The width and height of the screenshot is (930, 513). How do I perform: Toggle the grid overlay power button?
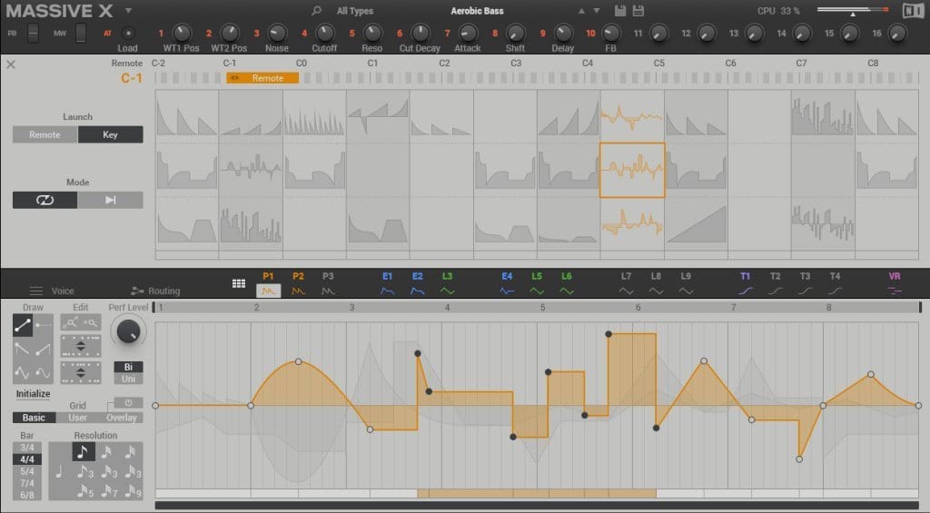point(128,403)
